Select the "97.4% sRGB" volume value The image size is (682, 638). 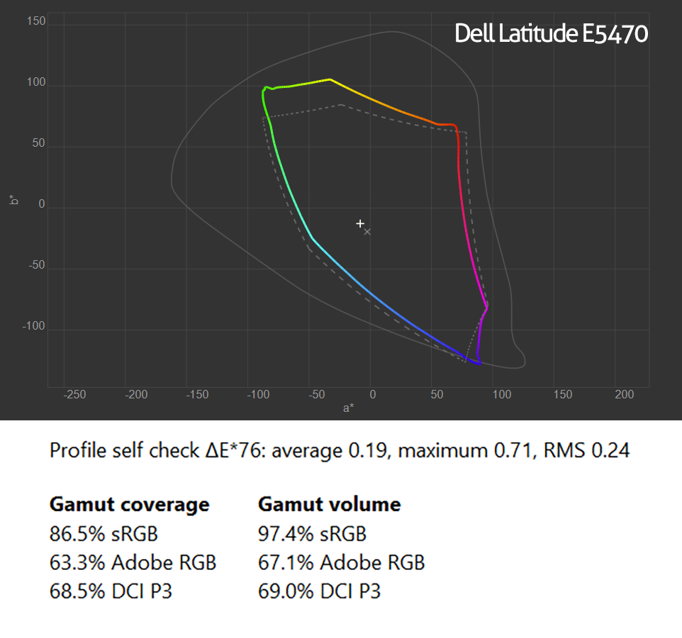313,534
